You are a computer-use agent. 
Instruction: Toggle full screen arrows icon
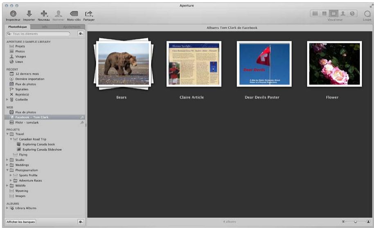point(372,6)
